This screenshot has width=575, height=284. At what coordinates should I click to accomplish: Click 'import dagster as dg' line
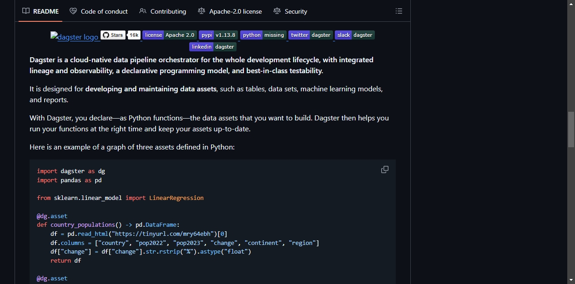tap(71, 171)
